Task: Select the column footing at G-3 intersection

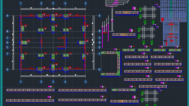Action: point(53,68)
